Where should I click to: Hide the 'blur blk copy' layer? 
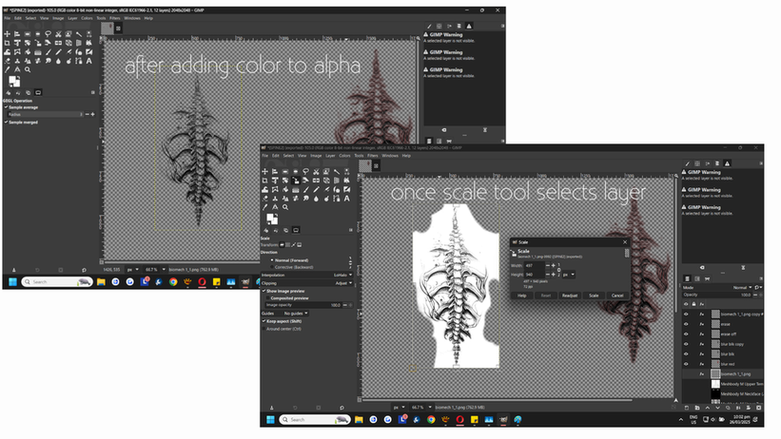[x=686, y=344]
